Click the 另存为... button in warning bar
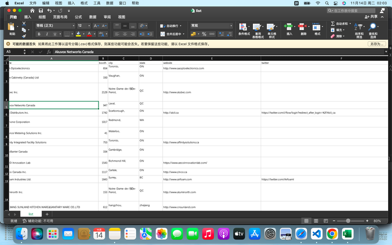 coord(376,44)
